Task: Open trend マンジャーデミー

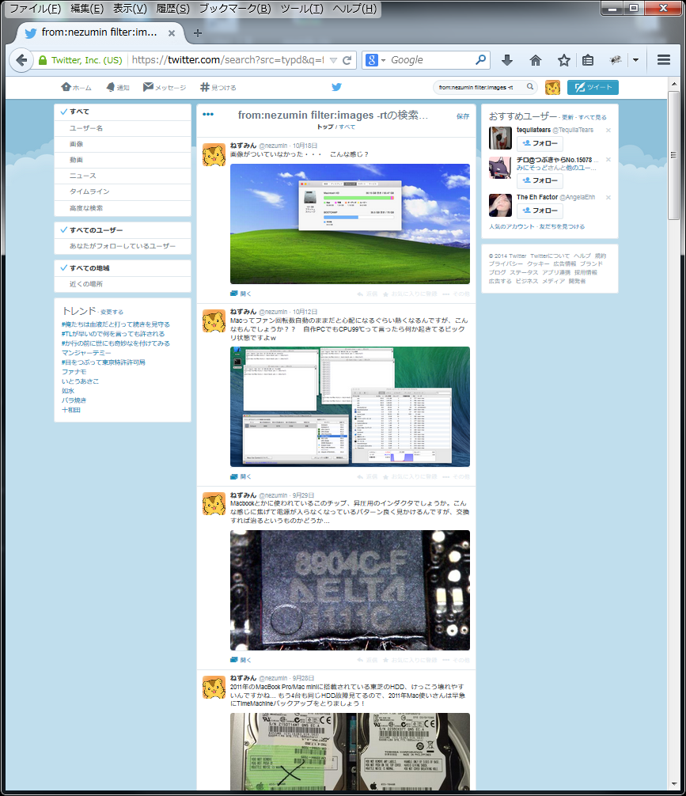Action: [85, 353]
